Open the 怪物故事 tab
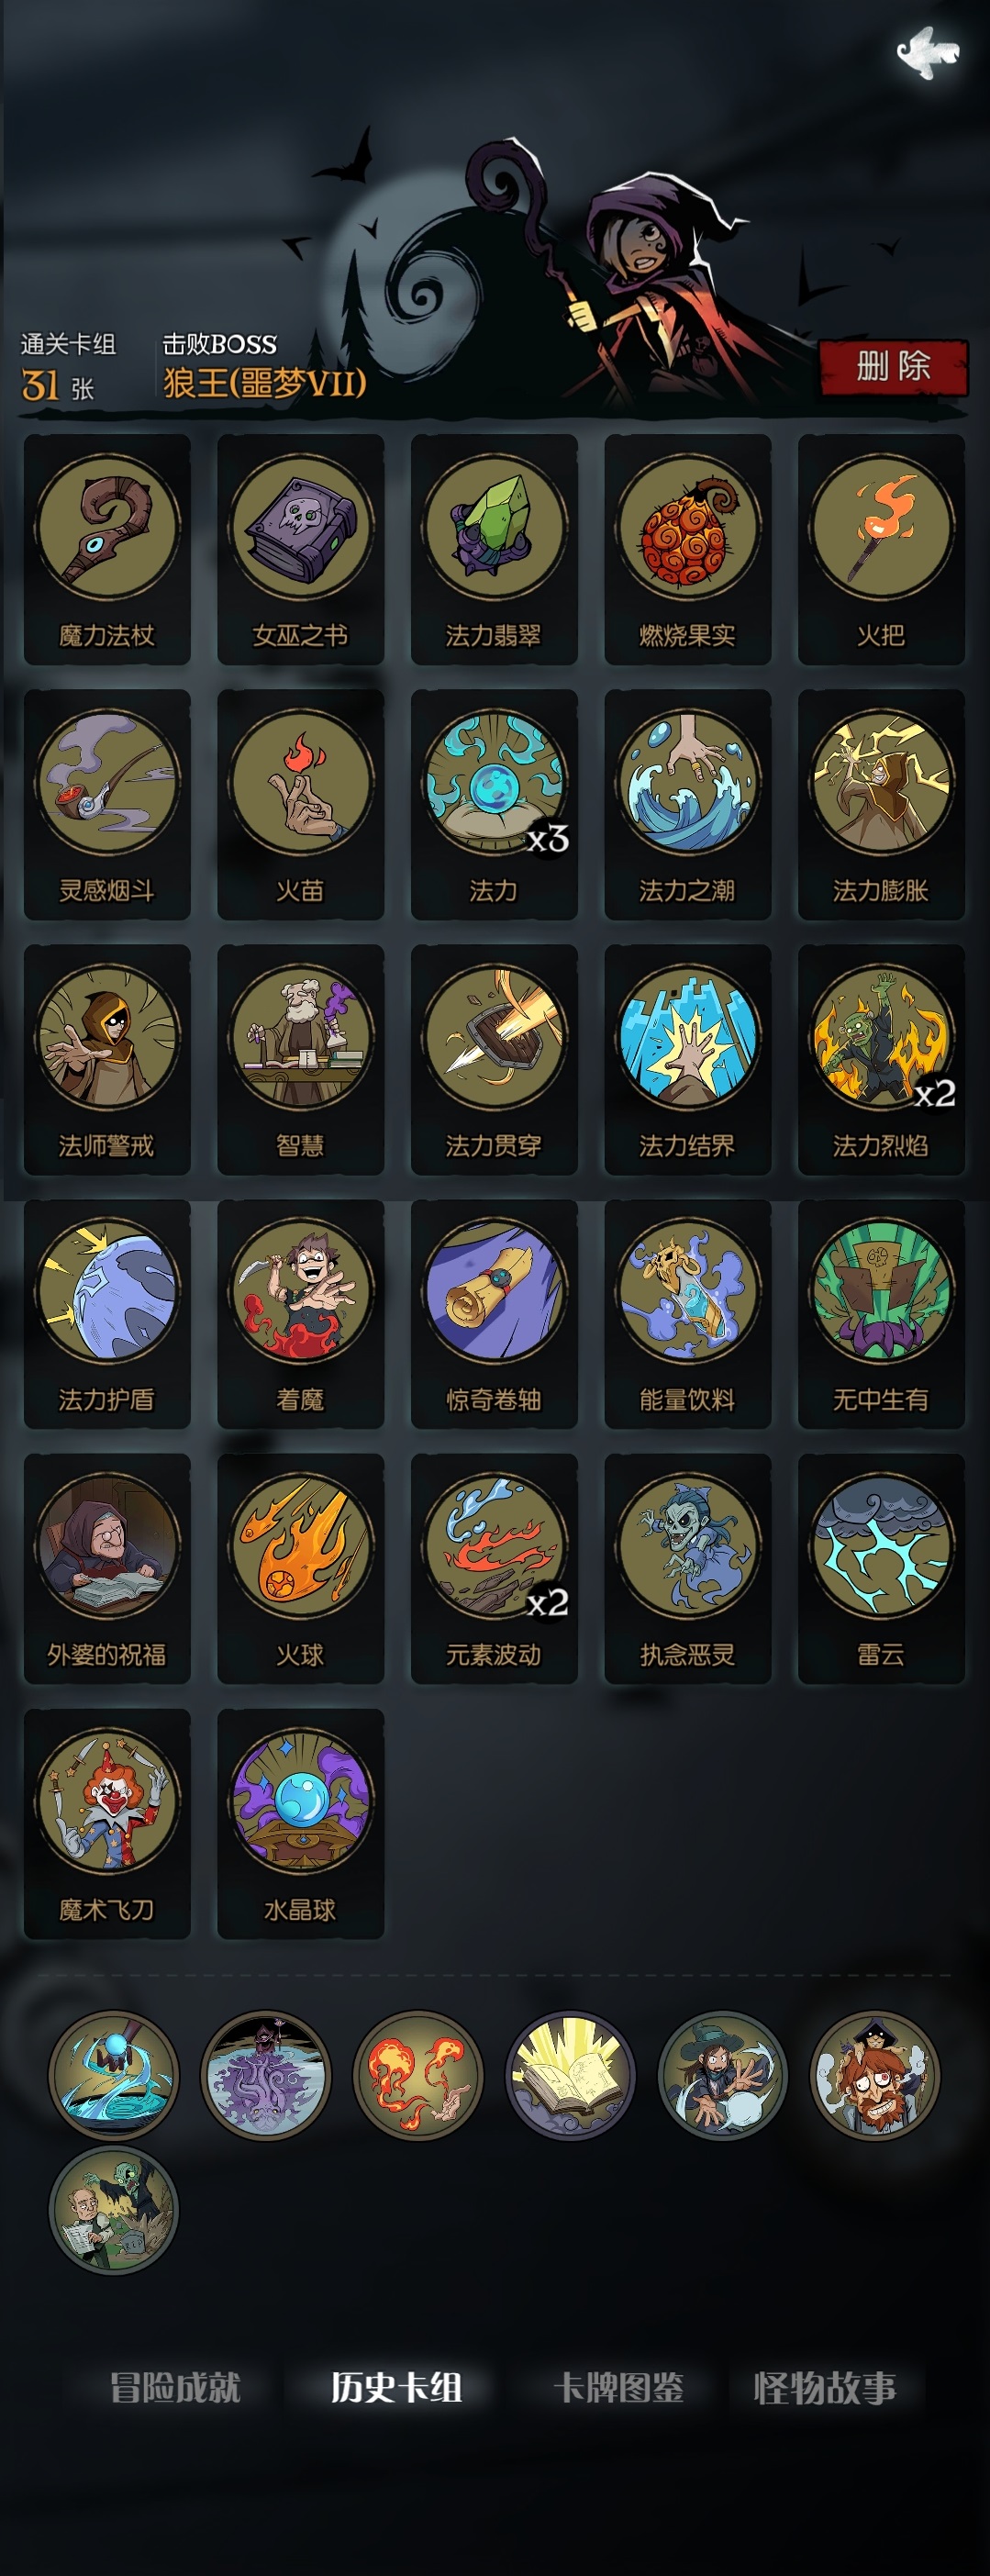Screen dimensions: 990x2576 pyautogui.click(x=825, y=2387)
